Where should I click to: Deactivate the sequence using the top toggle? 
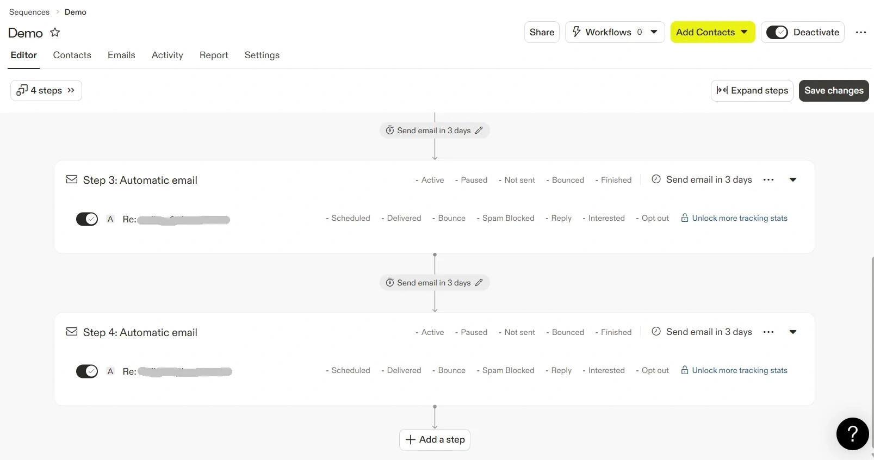pos(777,33)
